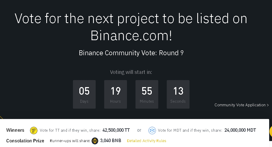
Task: Click the Days countdown box
Action: (x=84, y=94)
